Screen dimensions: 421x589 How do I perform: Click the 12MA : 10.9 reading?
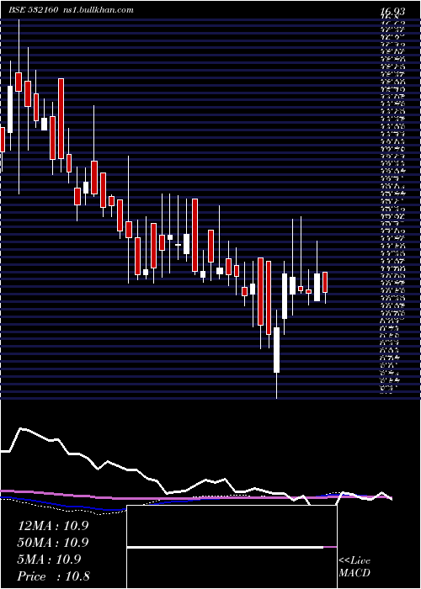53,526
